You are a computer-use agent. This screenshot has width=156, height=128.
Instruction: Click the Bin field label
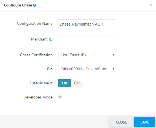tap(50, 69)
